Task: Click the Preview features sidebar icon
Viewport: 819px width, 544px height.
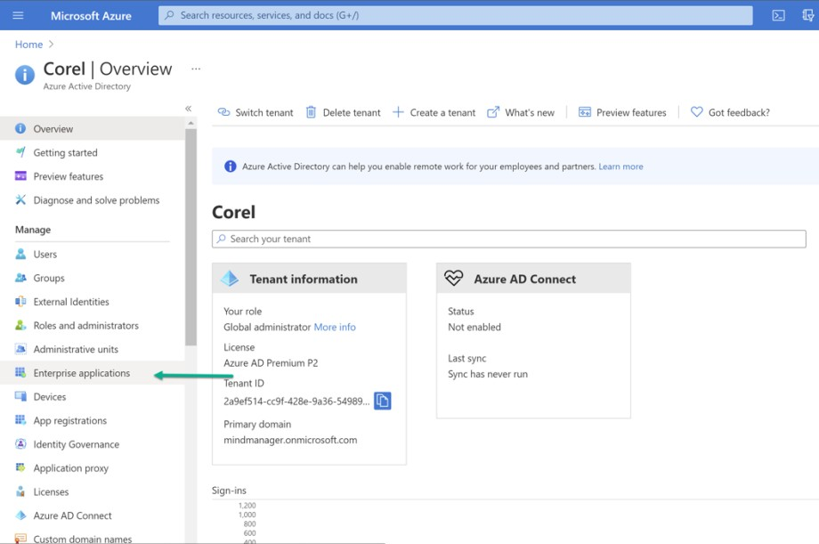Action: click(x=20, y=176)
